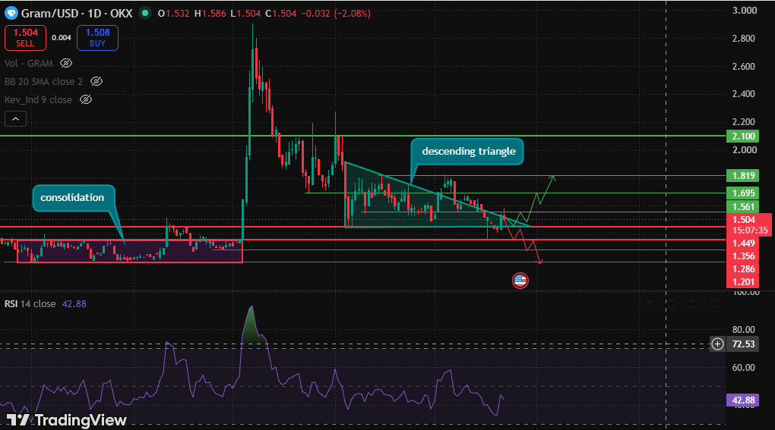Click the high price H1.586 value
Image resolution: width=775 pixels, height=430 pixels.
pos(210,14)
